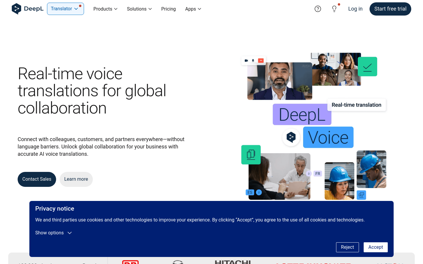Click the Start free trial button

(x=390, y=9)
